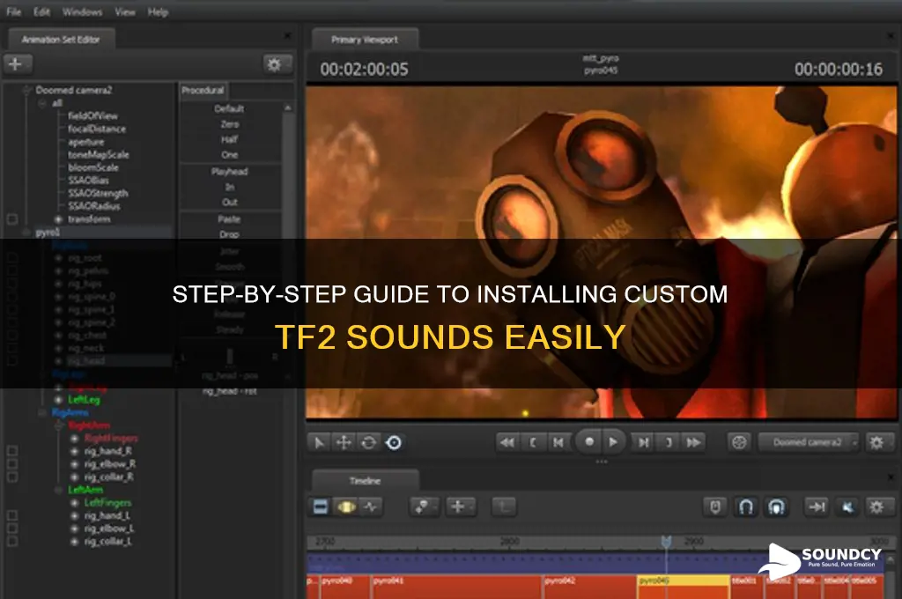
Task: Click the playhead marker on timeline ruler
Action: pyautogui.click(x=666, y=542)
